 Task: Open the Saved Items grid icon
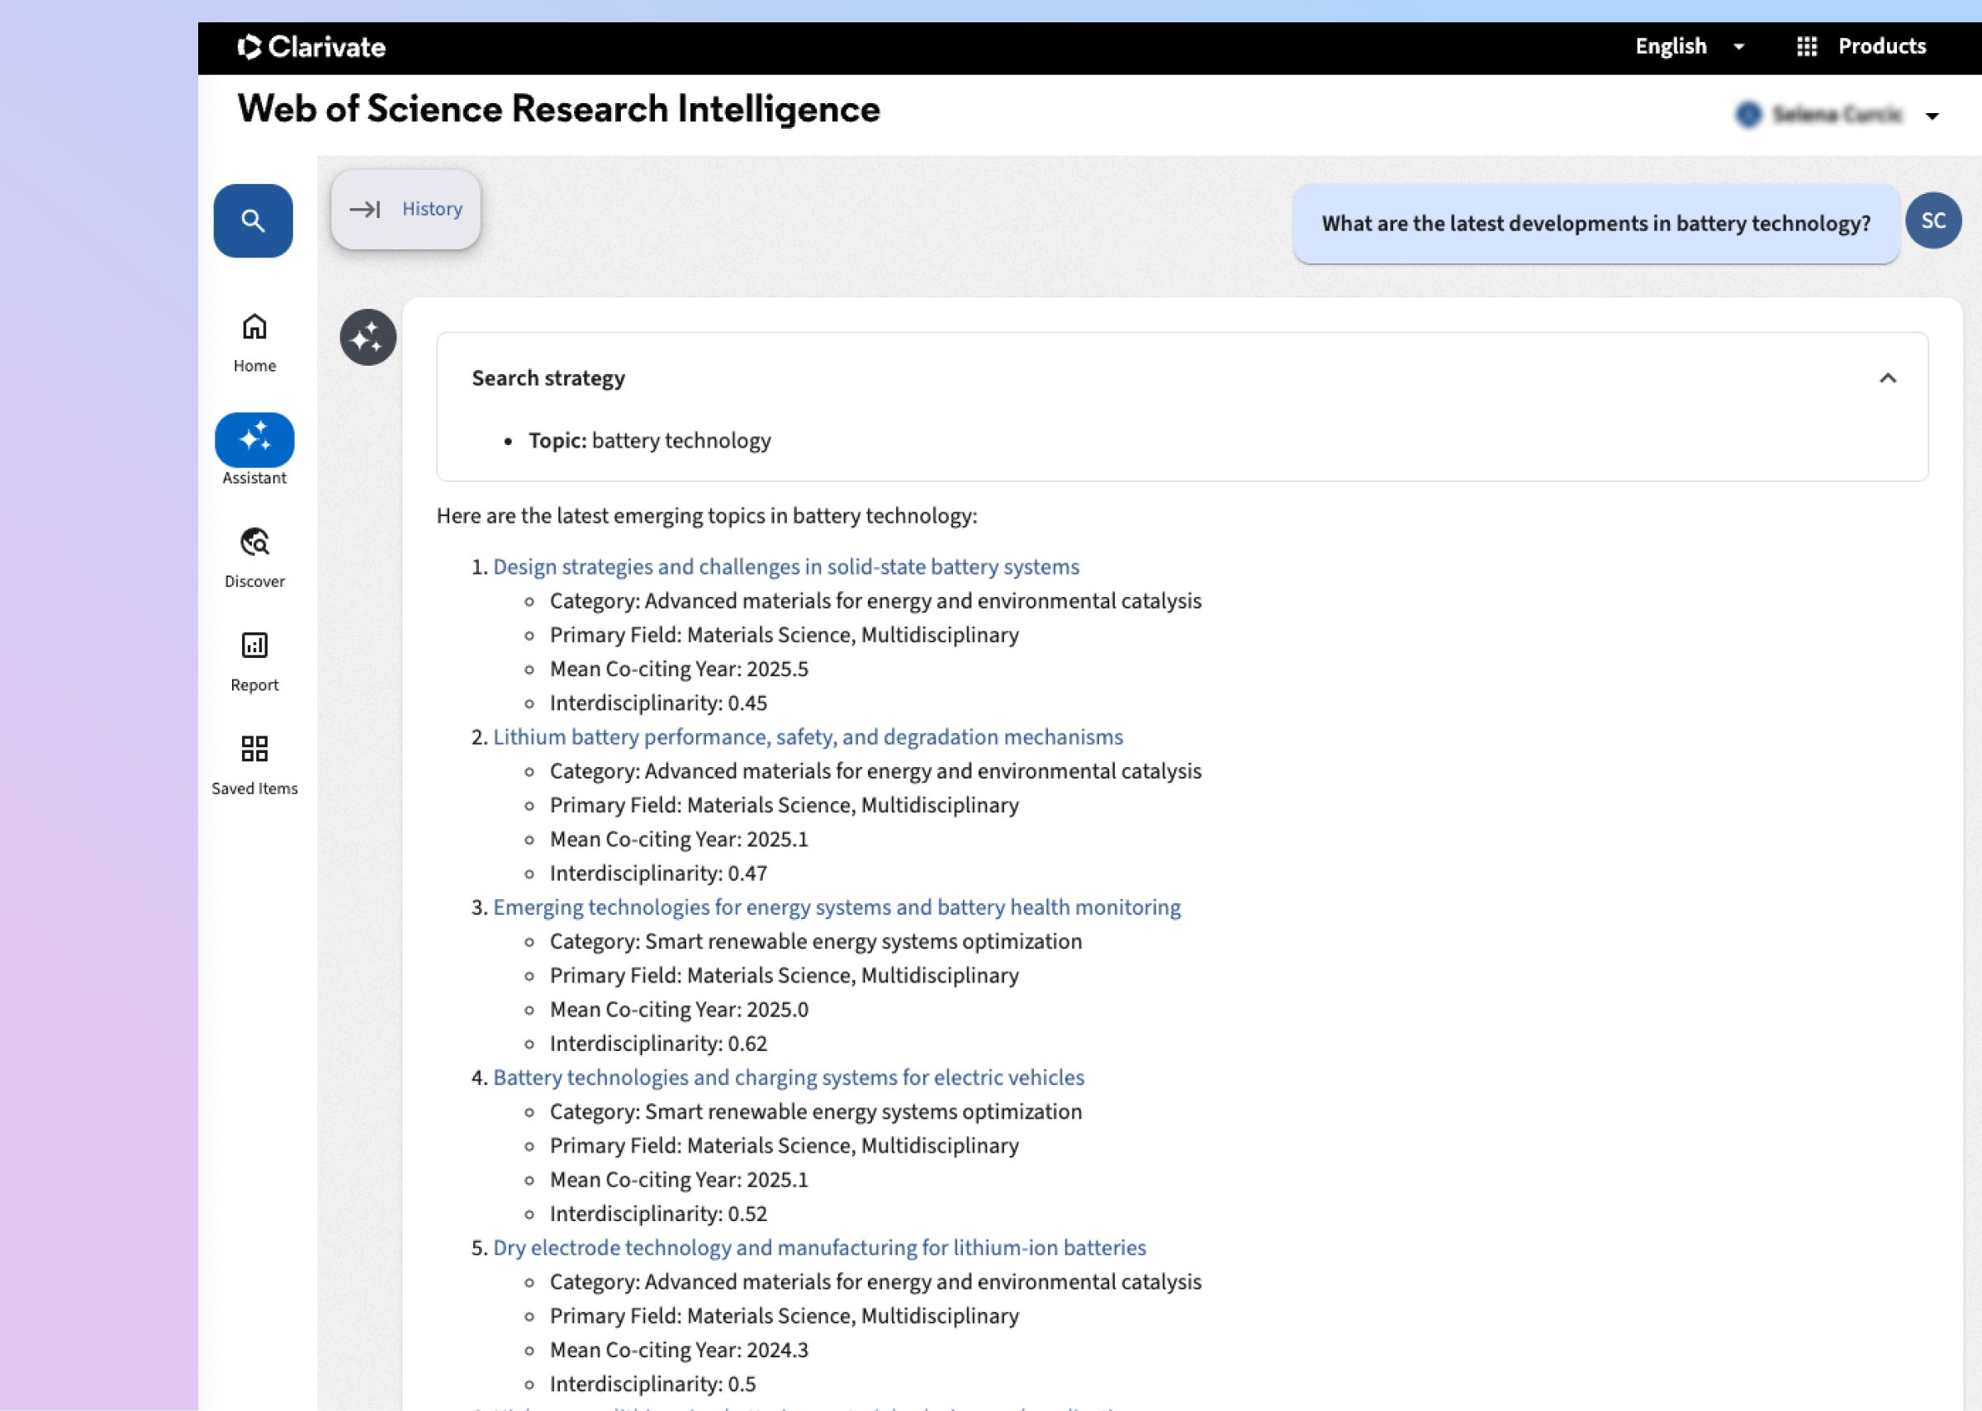tap(254, 749)
